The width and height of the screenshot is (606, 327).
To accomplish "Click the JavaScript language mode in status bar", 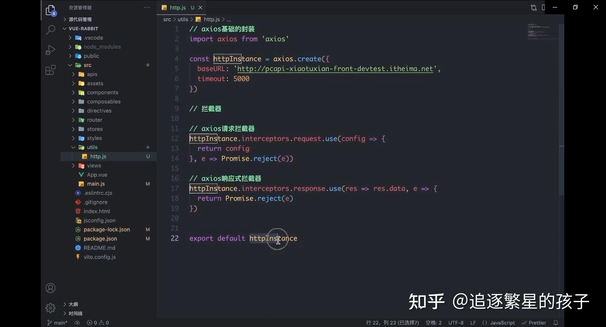I will point(499,323).
